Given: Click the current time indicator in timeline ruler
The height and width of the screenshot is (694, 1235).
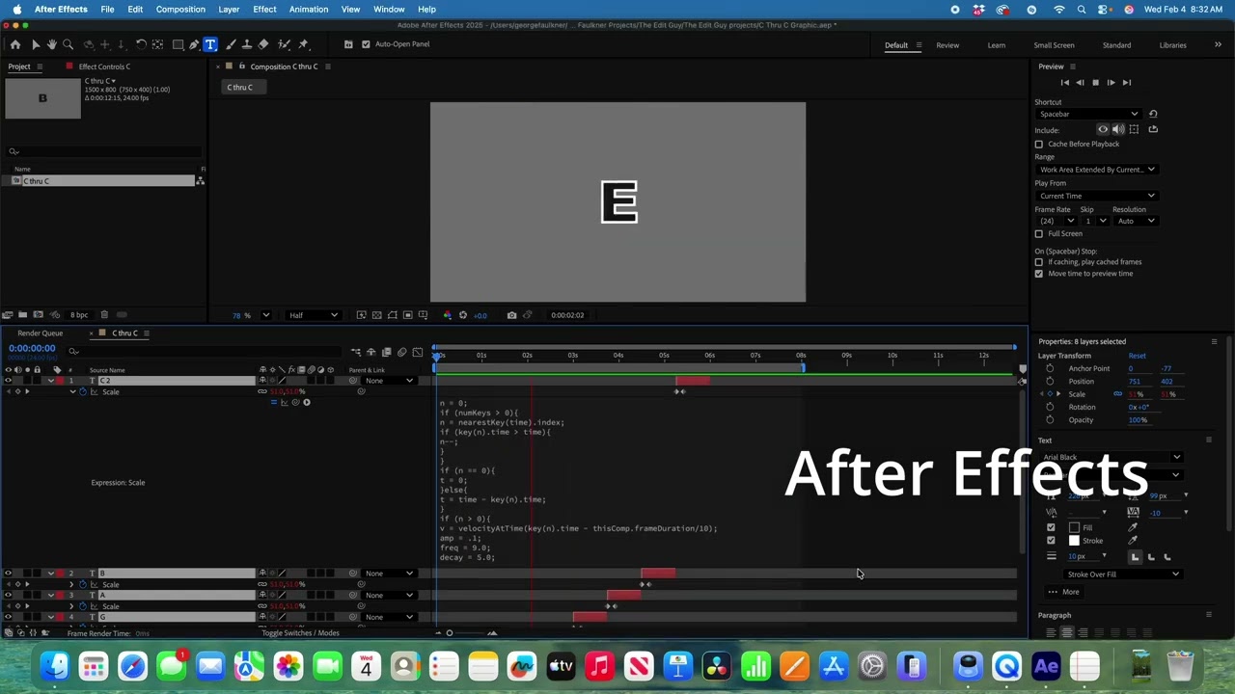Looking at the screenshot, I should pos(437,356).
